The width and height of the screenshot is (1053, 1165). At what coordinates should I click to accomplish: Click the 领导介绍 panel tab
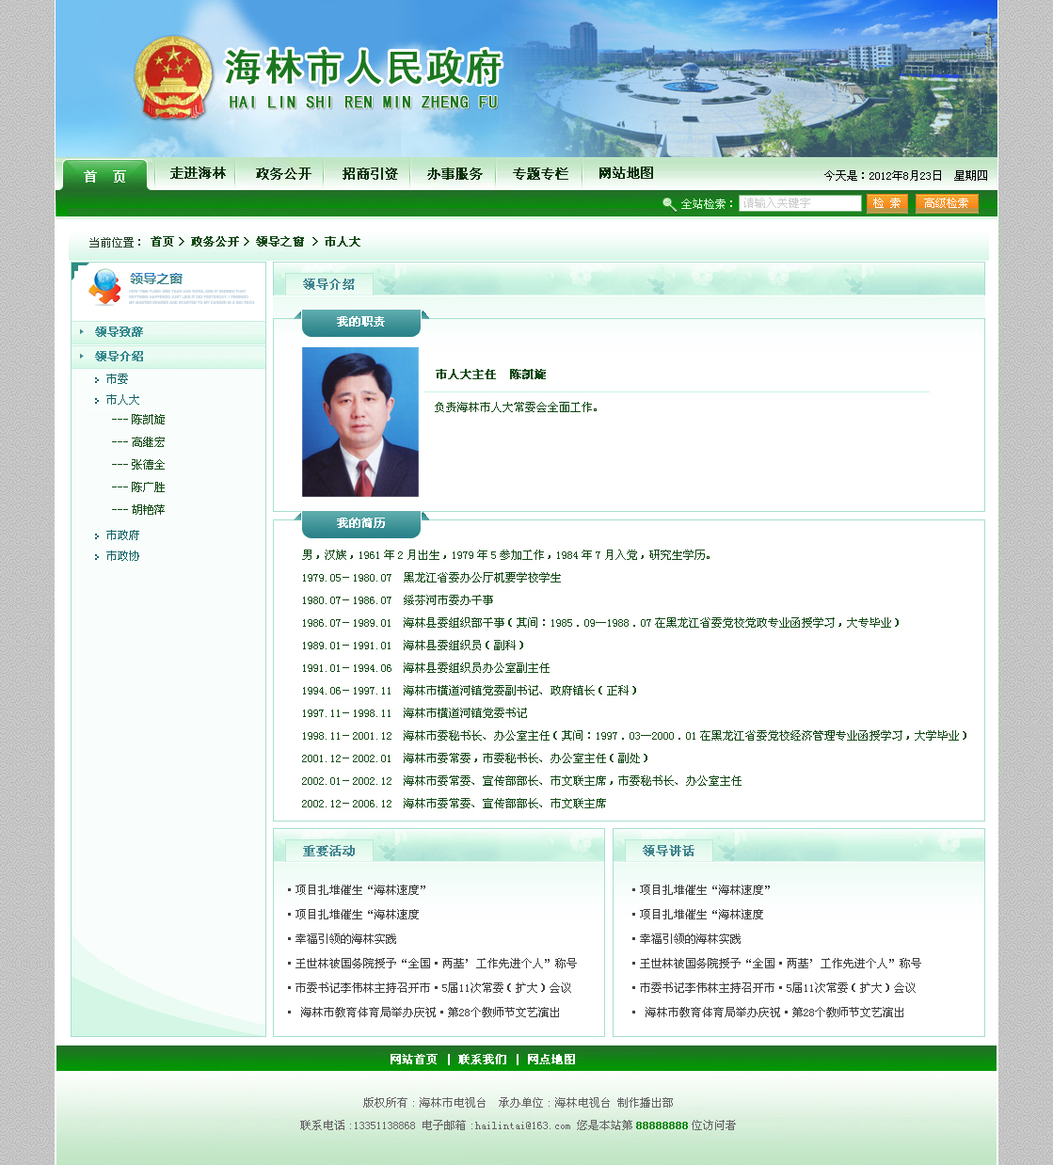click(x=328, y=284)
